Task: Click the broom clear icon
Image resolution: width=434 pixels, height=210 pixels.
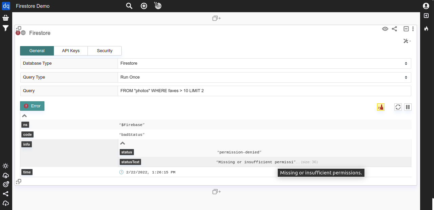Action: [381, 107]
